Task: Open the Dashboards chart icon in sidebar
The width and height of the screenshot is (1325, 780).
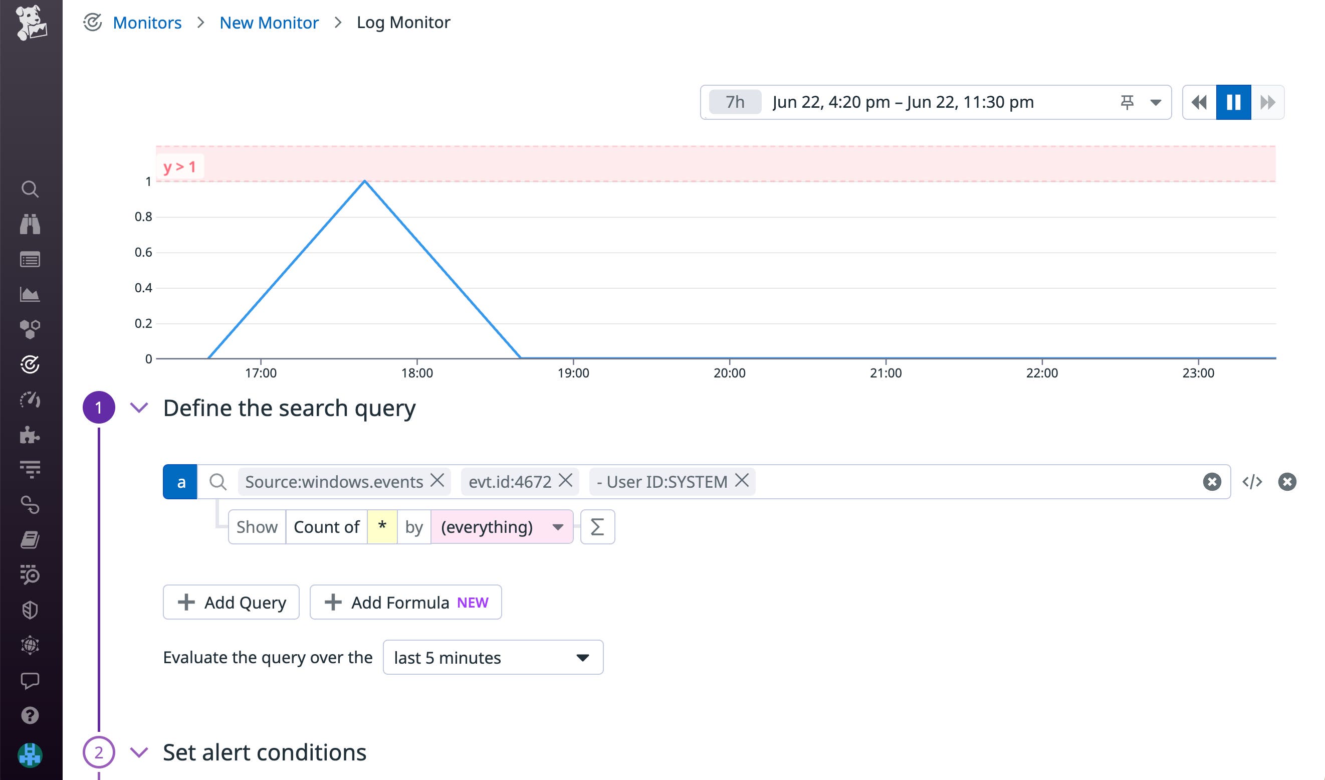Action: (x=30, y=295)
